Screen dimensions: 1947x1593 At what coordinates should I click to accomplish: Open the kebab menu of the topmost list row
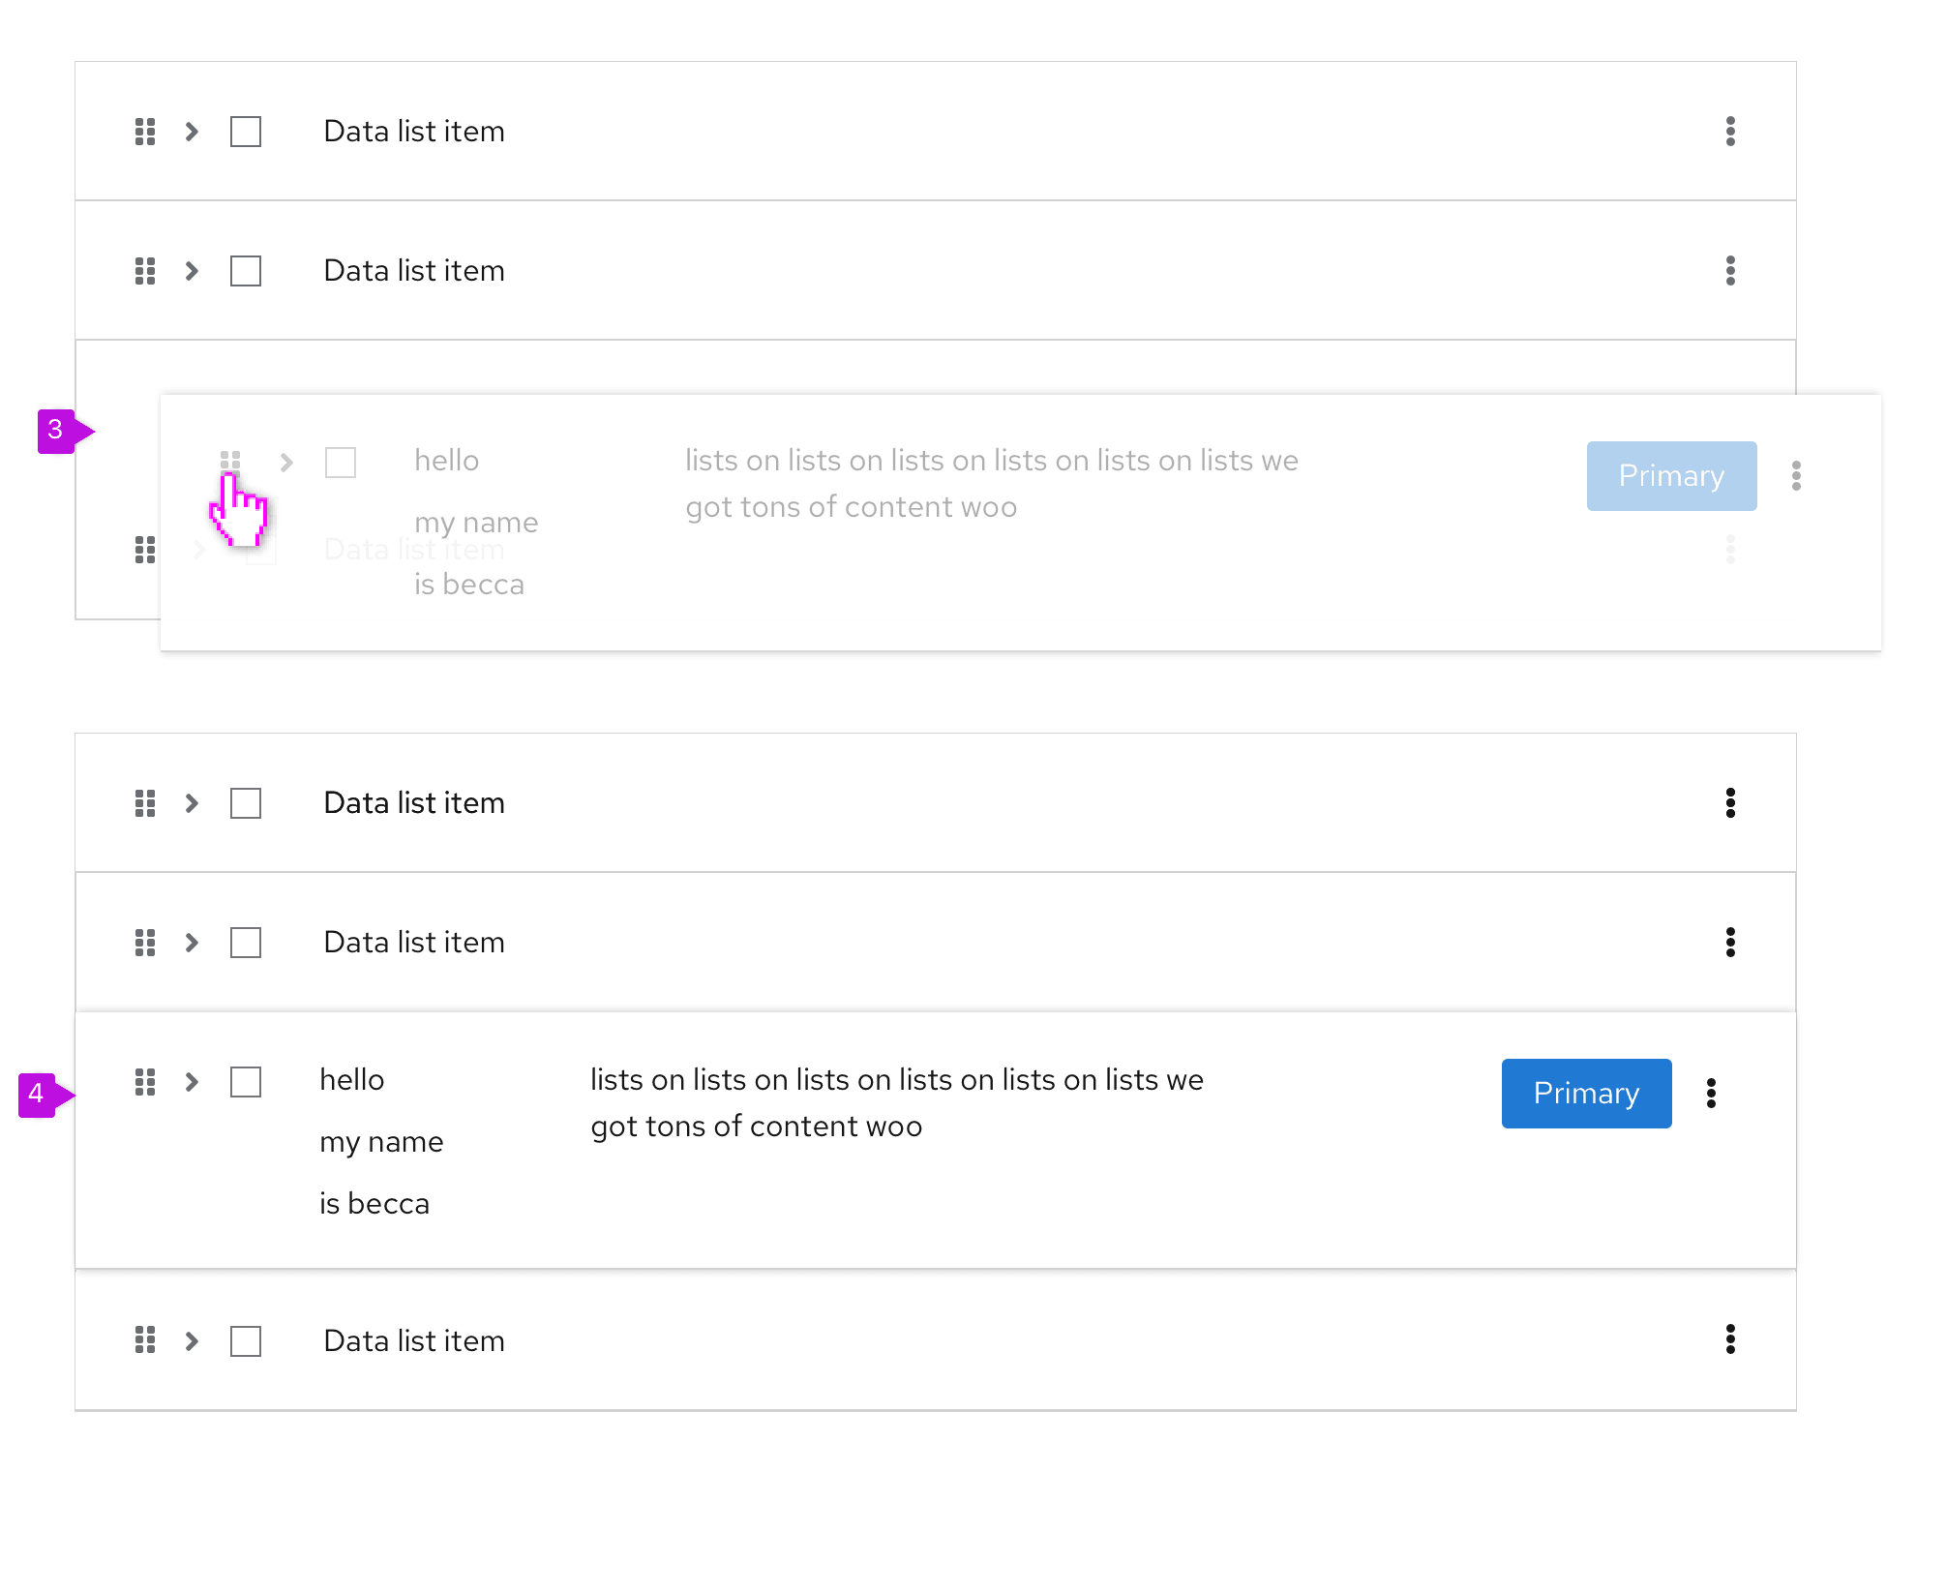(1730, 132)
